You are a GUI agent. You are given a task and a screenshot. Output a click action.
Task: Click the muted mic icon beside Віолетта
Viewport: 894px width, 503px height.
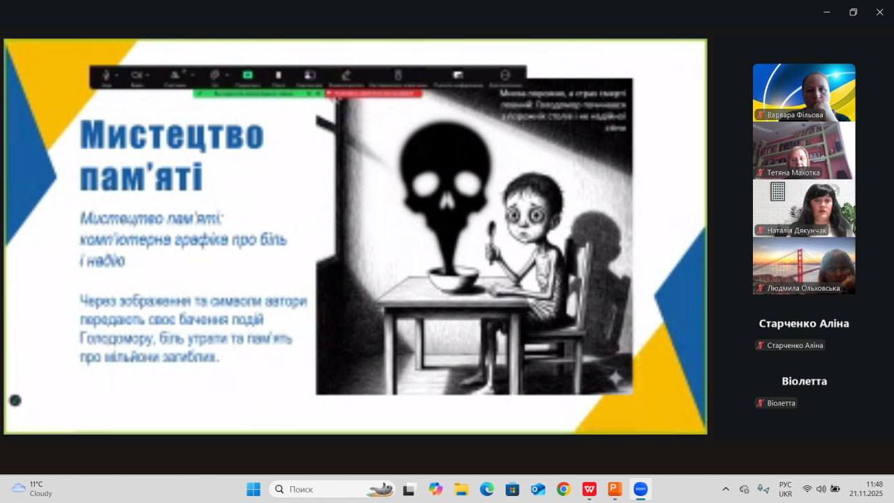tap(761, 403)
